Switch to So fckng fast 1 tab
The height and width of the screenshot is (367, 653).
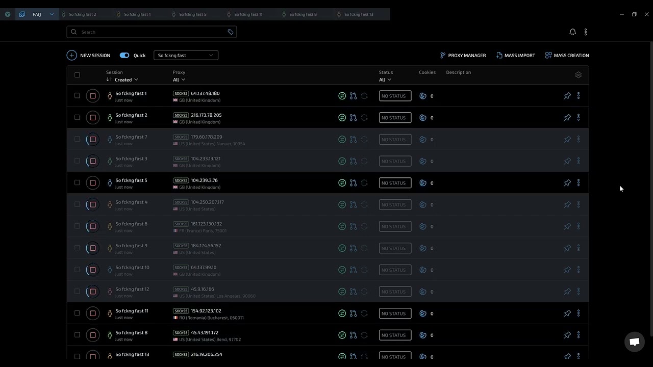pyautogui.click(x=137, y=14)
